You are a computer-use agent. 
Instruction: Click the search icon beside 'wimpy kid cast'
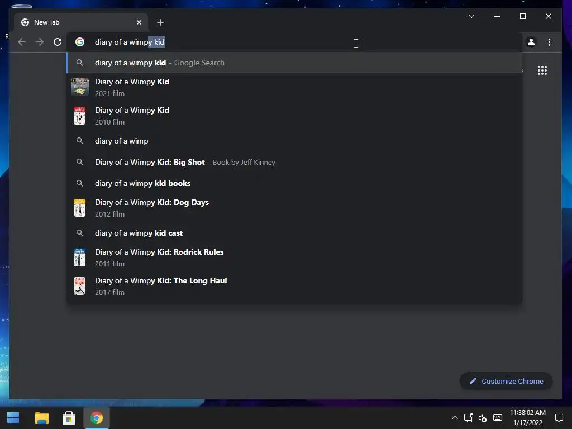pos(79,233)
